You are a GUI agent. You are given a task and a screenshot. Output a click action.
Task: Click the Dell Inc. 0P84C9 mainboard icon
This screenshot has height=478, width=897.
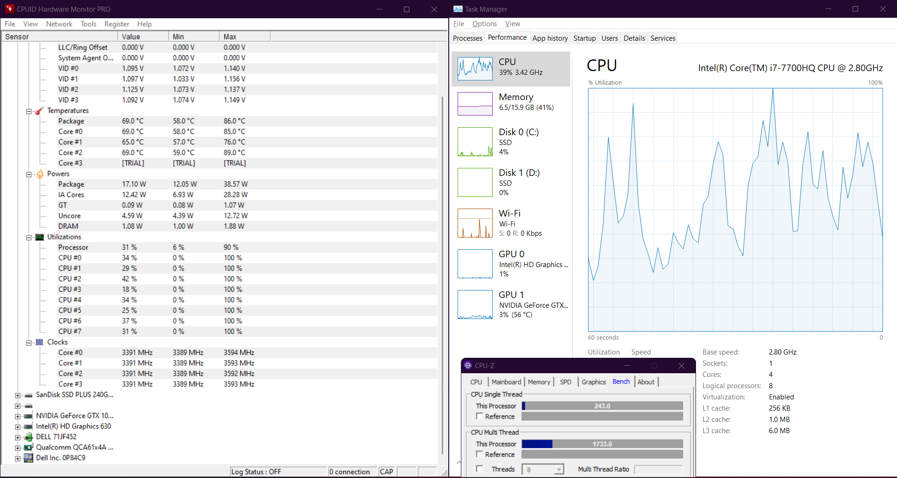click(x=29, y=458)
